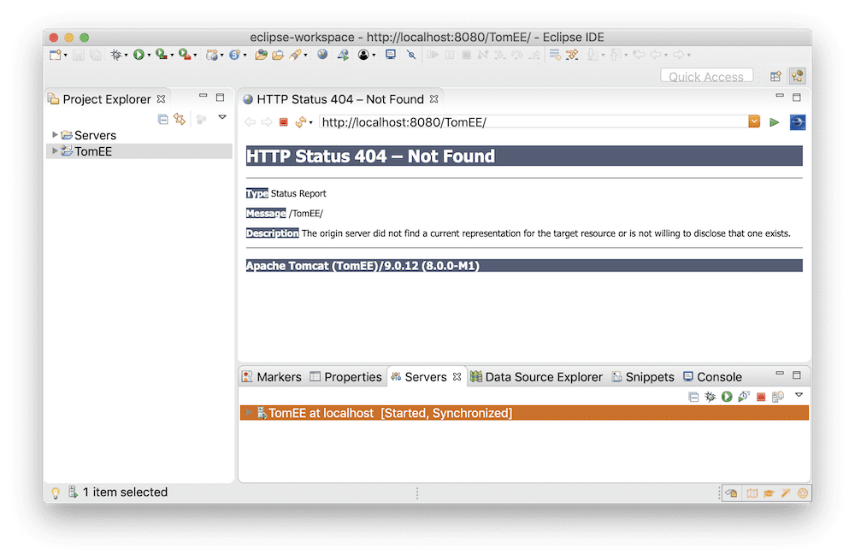This screenshot has width=855, height=560.
Task: Click the red Stop loading button in browser
Action: pos(284,122)
